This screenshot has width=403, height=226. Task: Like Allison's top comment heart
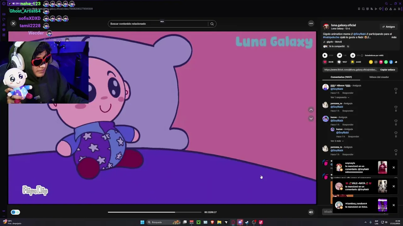click(x=396, y=89)
